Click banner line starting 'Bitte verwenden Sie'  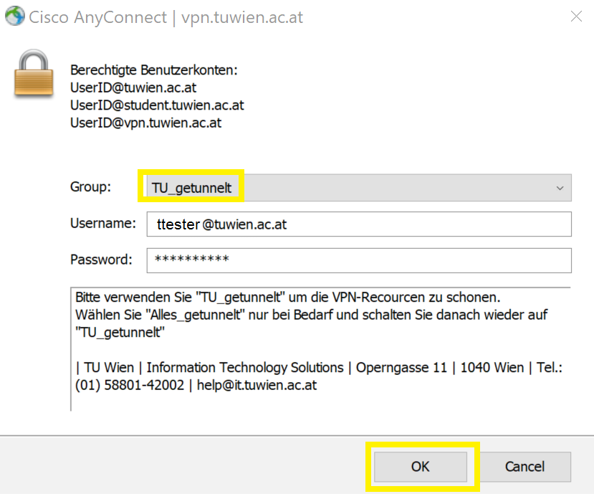(288, 298)
